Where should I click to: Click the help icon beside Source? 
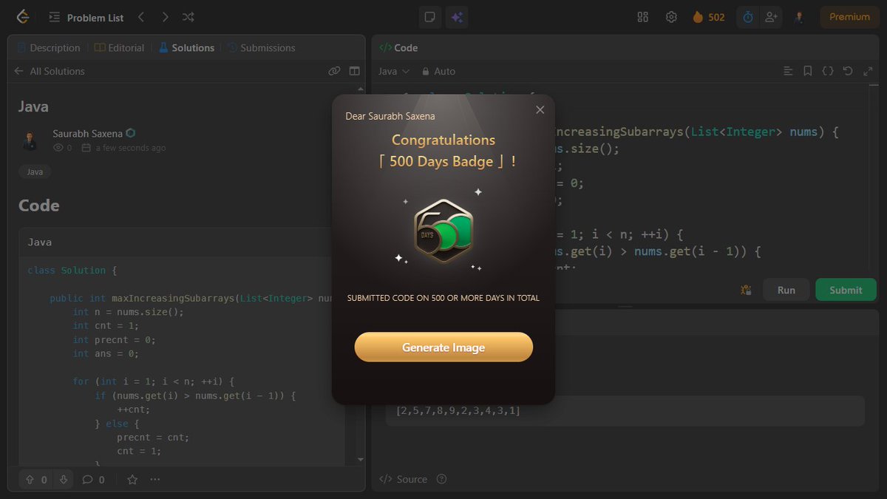(x=442, y=479)
